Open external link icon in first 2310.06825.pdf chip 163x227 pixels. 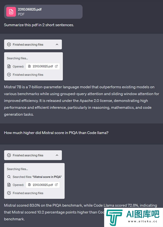(x=56, y=66)
